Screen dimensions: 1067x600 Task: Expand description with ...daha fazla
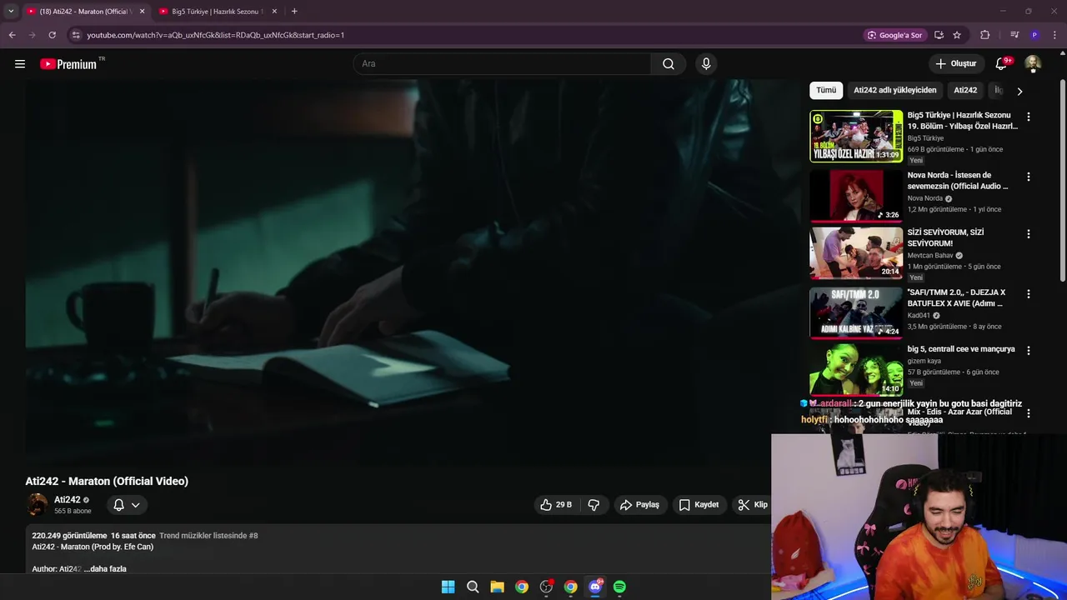pyautogui.click(x=105, y=569)
